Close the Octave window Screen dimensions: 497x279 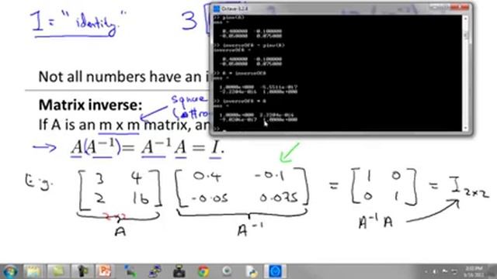pos(460,7)
